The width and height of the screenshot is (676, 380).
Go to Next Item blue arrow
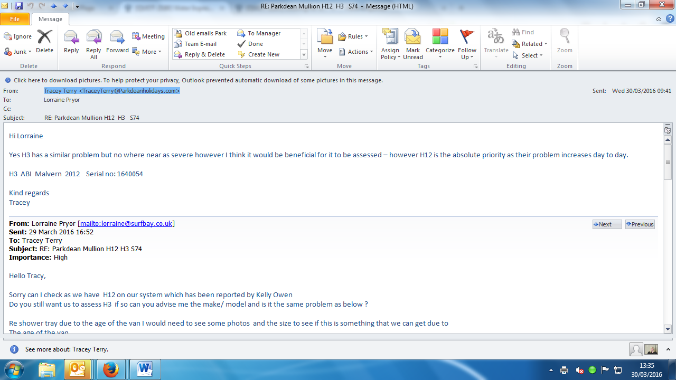pyautogui.click(x=65, y=6)
